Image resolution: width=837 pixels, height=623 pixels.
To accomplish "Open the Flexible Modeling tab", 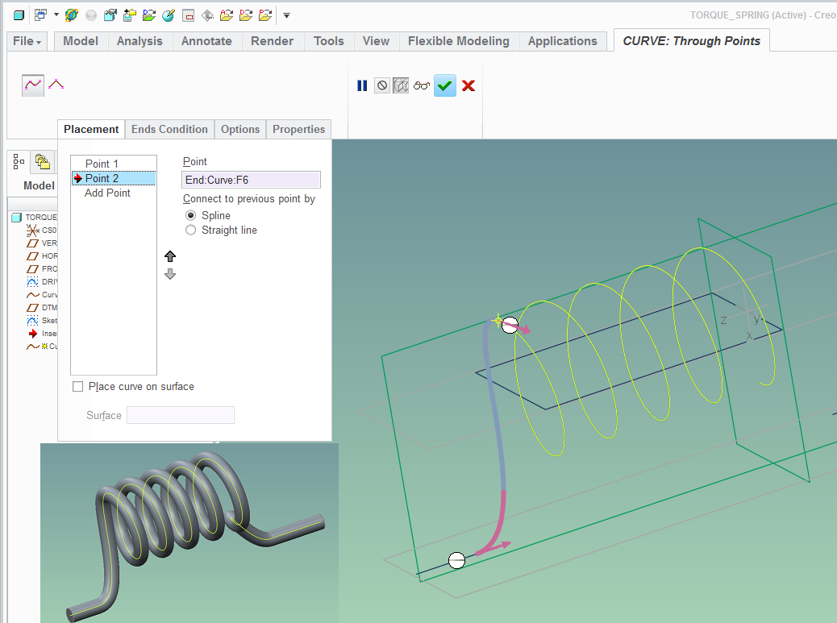I will [x=459, y=41].
